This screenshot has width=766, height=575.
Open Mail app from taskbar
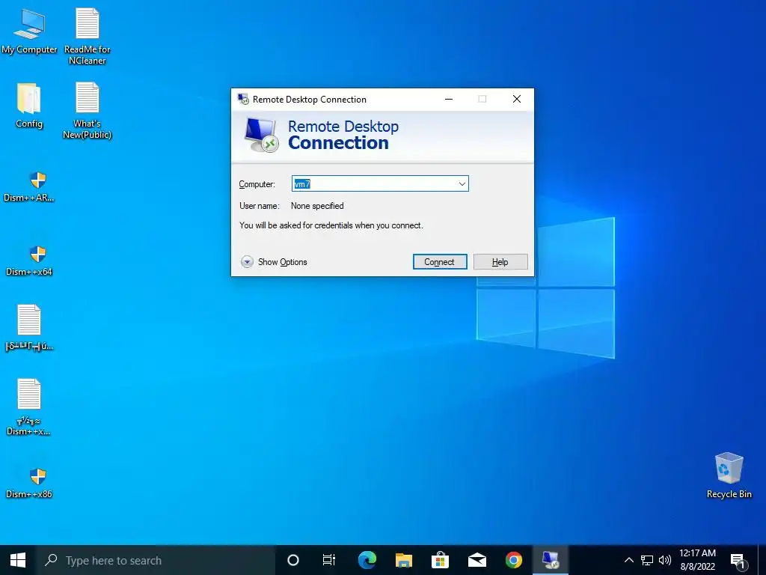pyautogui.click(x=477, y=560)
